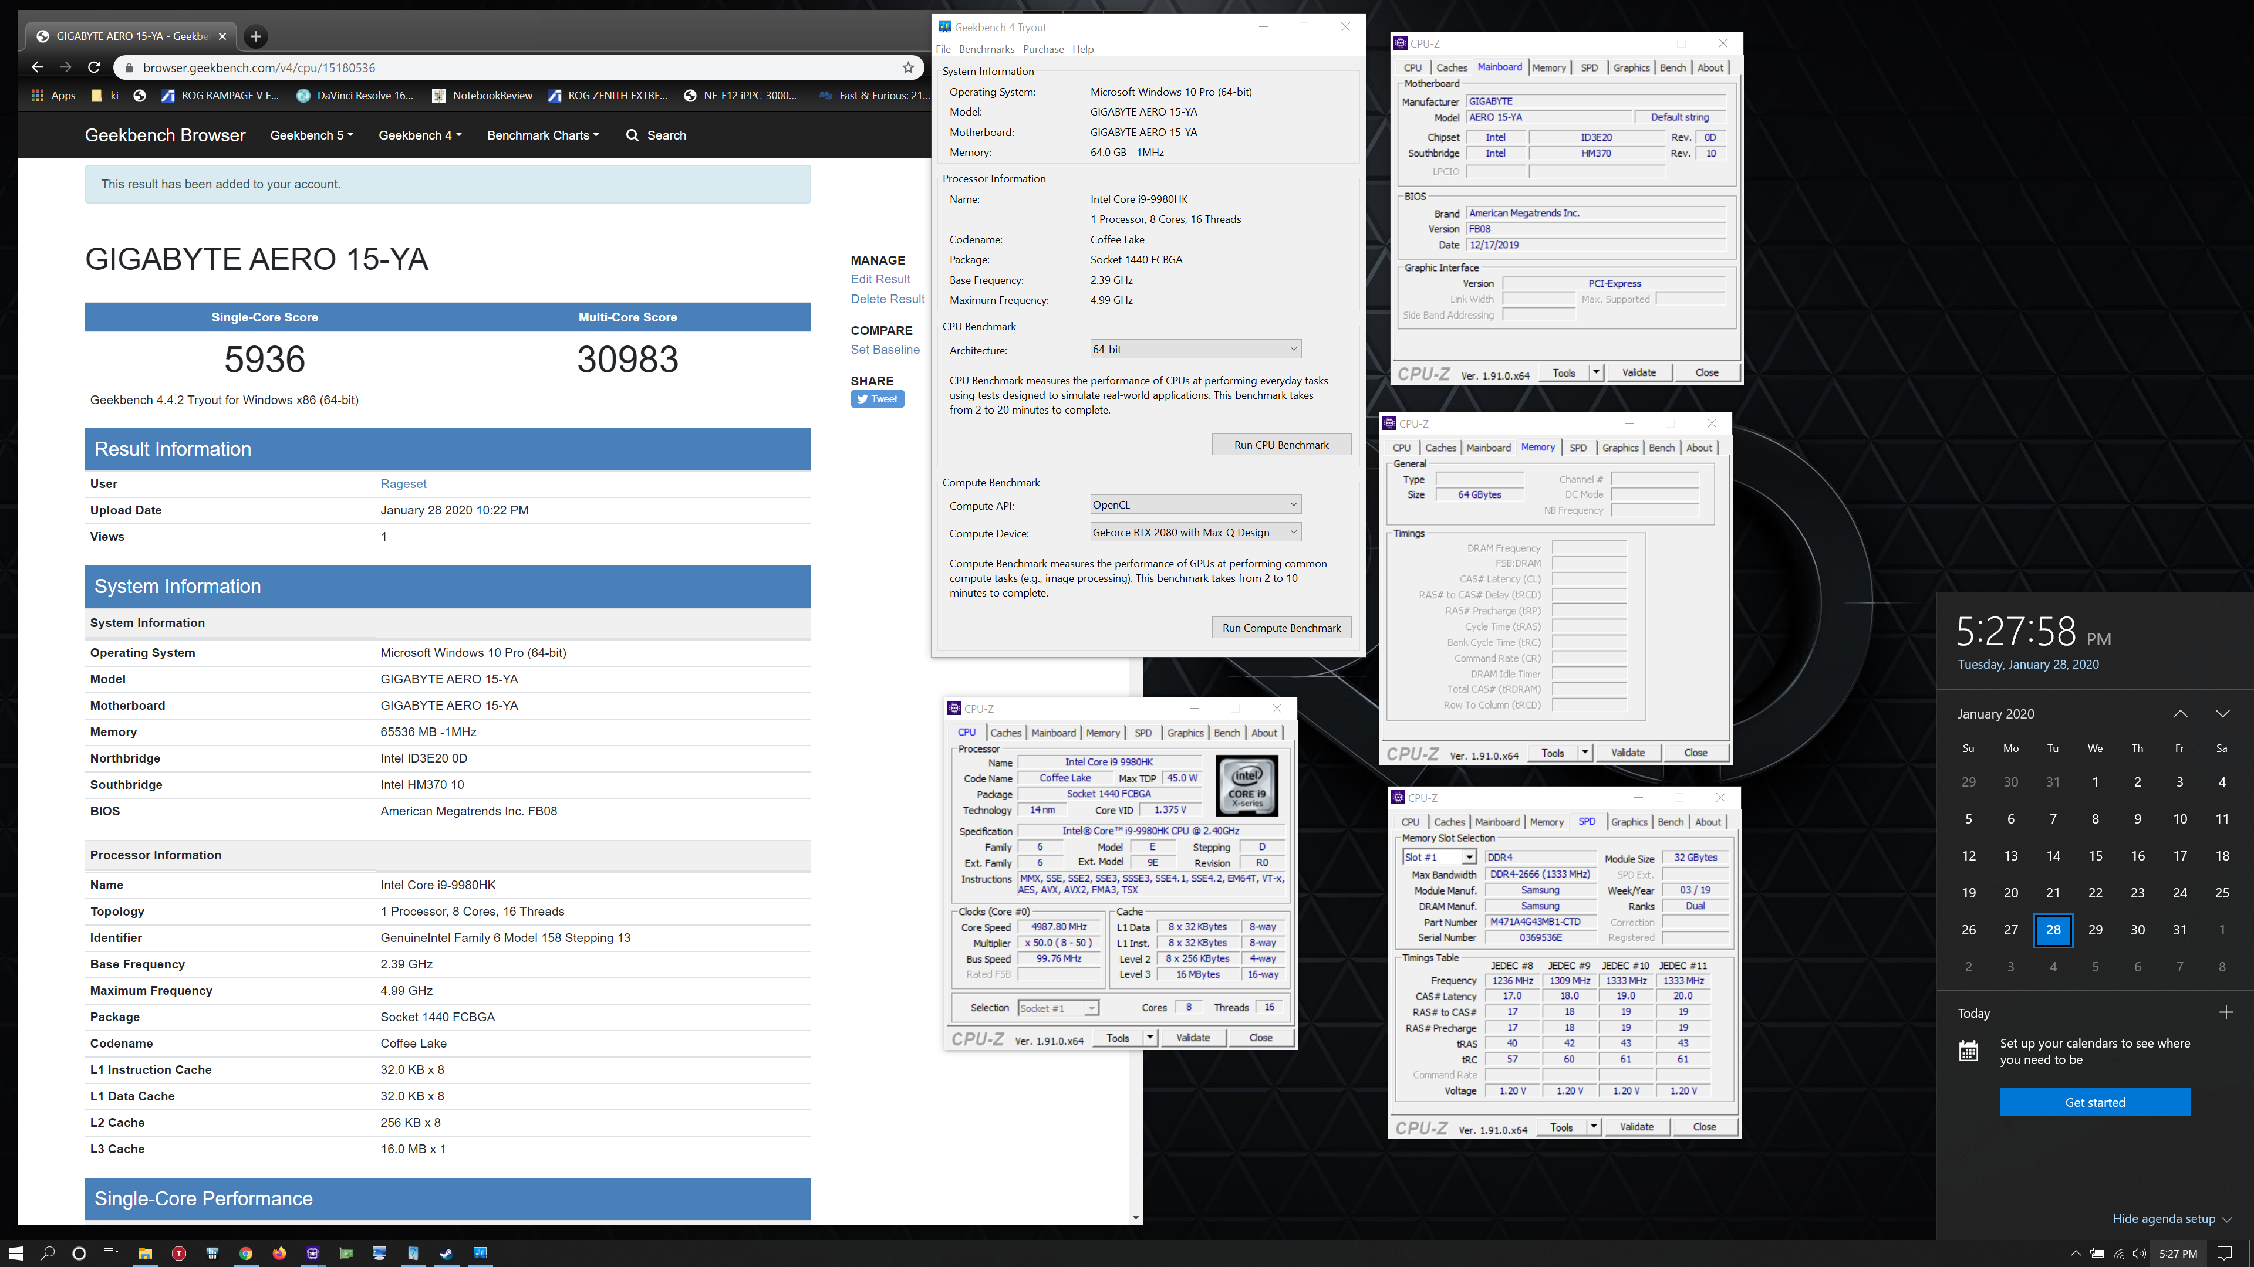Add a calendar event with plus icon
Viewport: 2254px width, 1267px height.
[2226, 1012]
